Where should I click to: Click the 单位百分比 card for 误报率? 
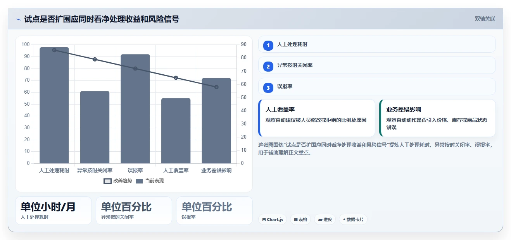[214, 211]
